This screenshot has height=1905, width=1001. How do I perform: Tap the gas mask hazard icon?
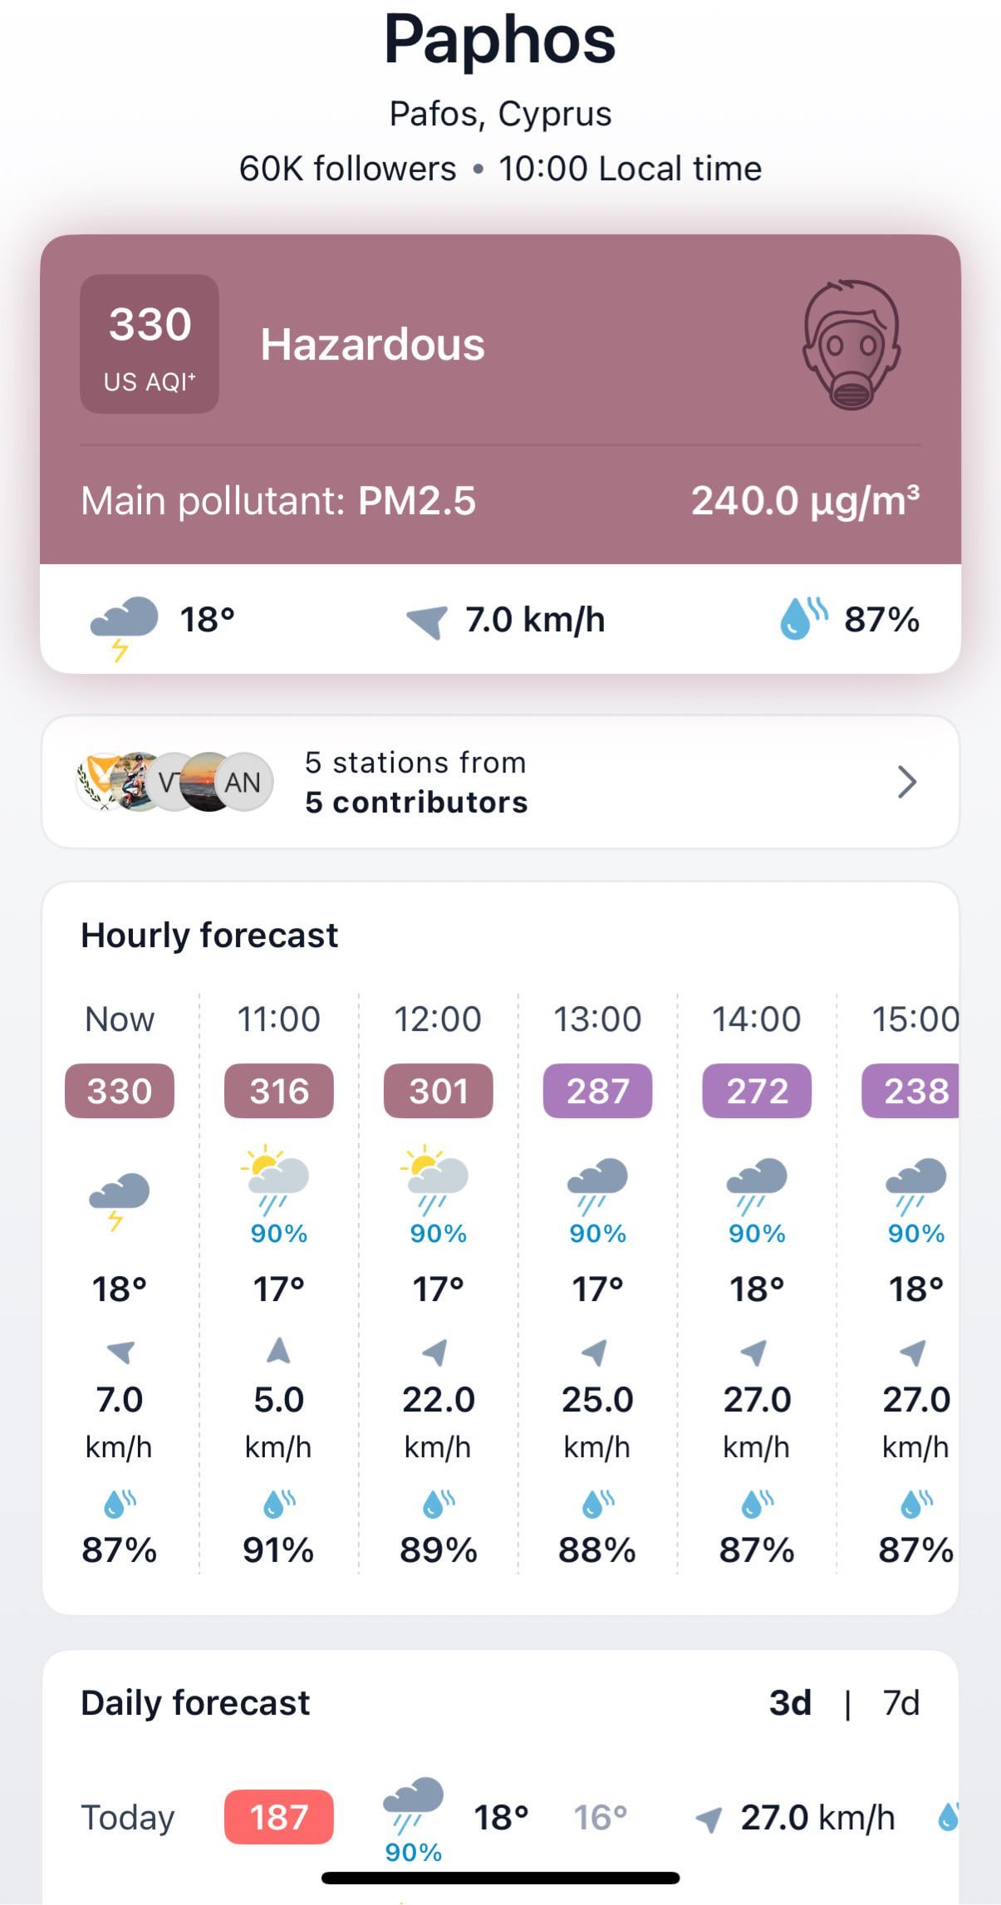(851, 345)
